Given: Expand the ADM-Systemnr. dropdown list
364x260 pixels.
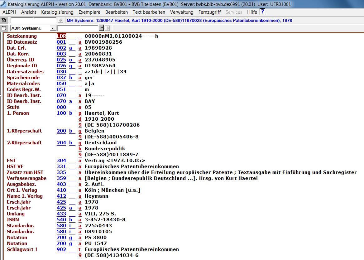Looking at the screenshot, I should pyautogui.click(x=53, y=28).
